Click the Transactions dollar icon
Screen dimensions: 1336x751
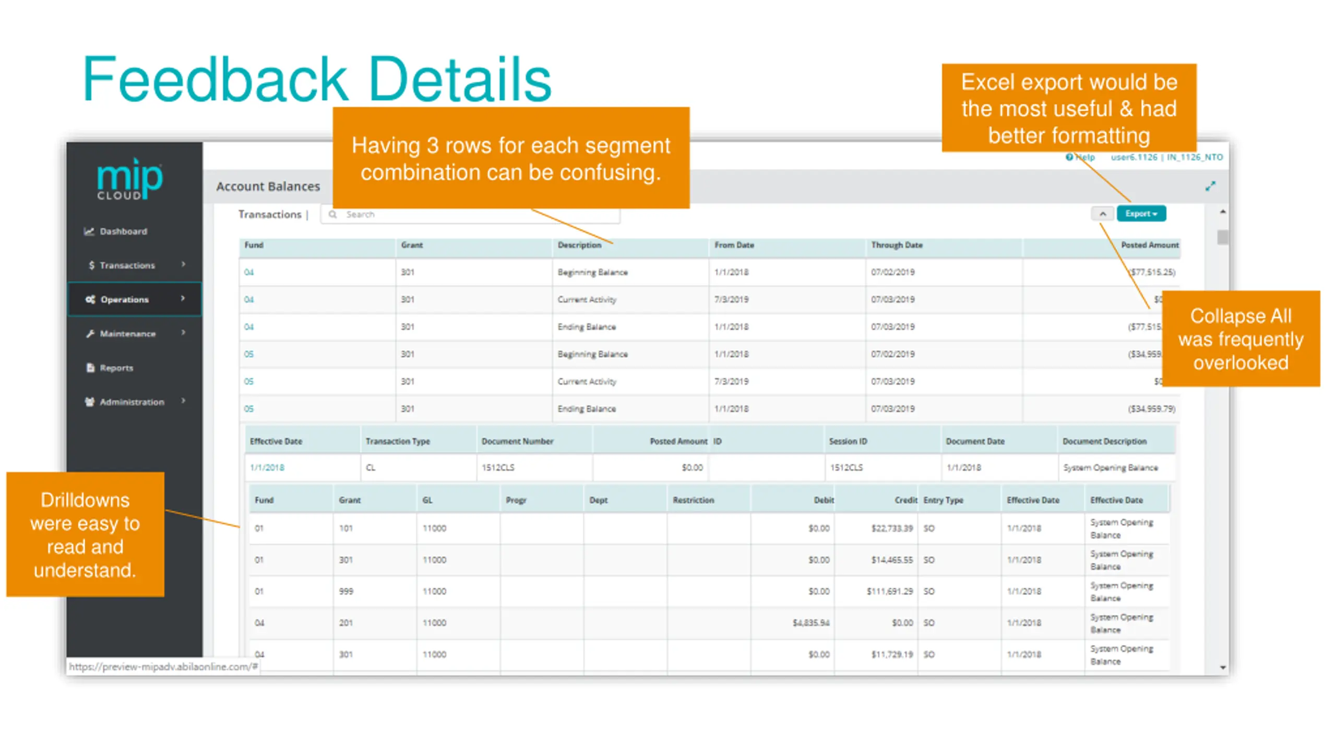point(92,265)
